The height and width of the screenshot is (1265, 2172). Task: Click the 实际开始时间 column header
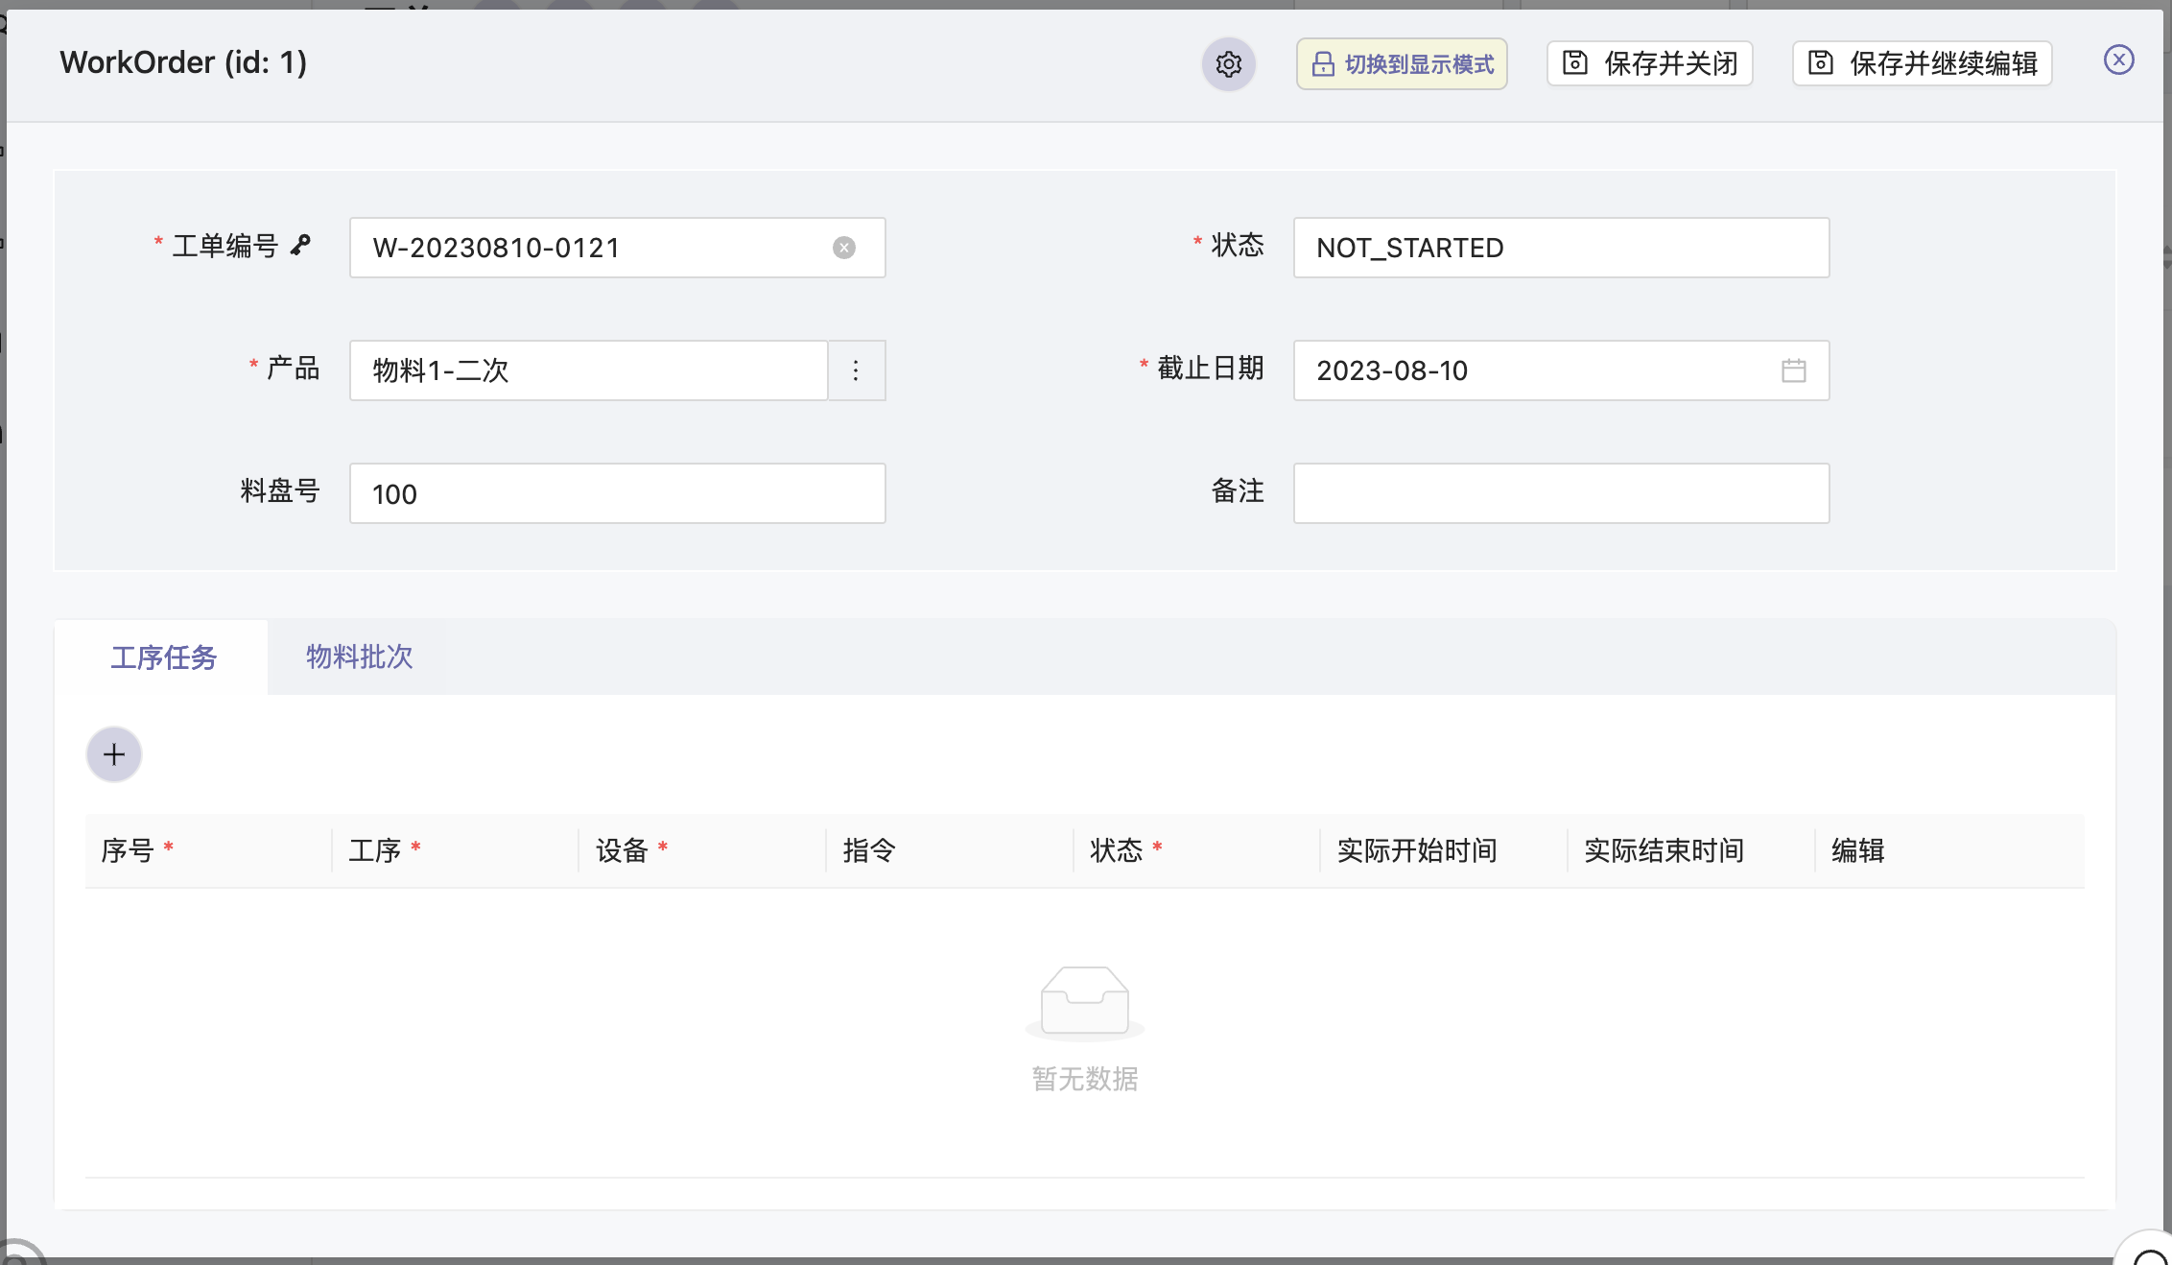point(1416,850)
